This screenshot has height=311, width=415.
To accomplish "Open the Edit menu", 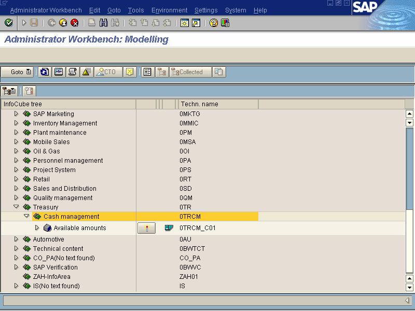I will click(94, 10).
